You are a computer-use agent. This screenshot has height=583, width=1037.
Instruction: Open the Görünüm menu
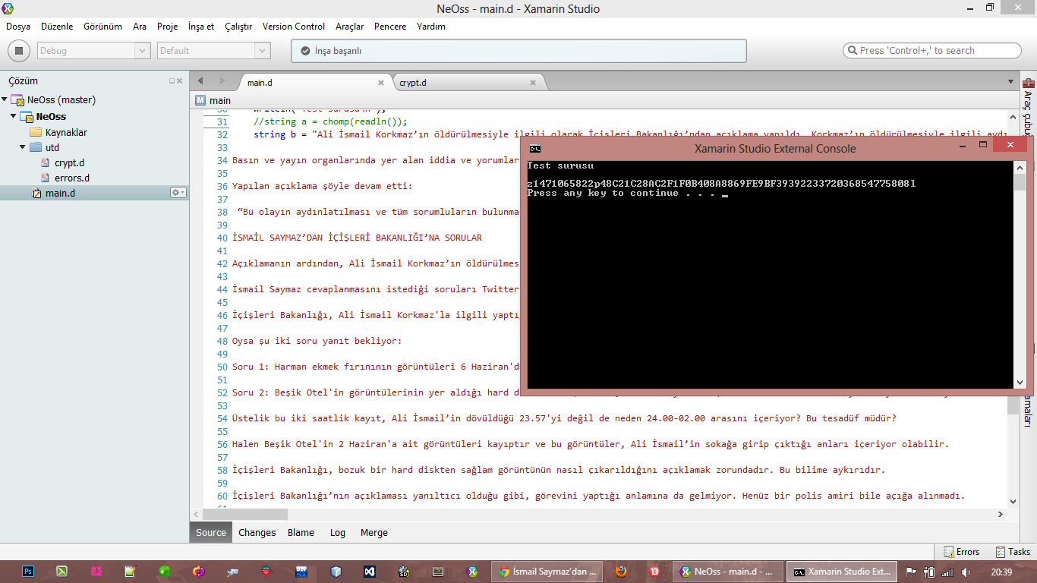point(102,27)
